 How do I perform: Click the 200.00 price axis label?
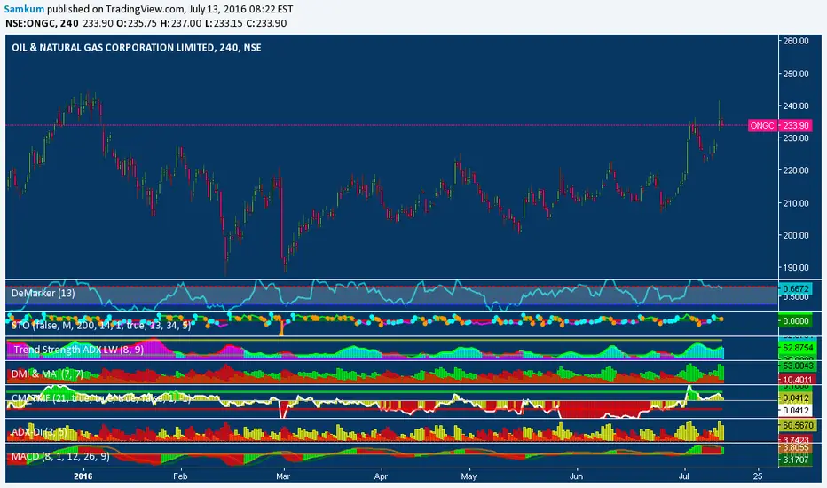(x=796, y=235)
